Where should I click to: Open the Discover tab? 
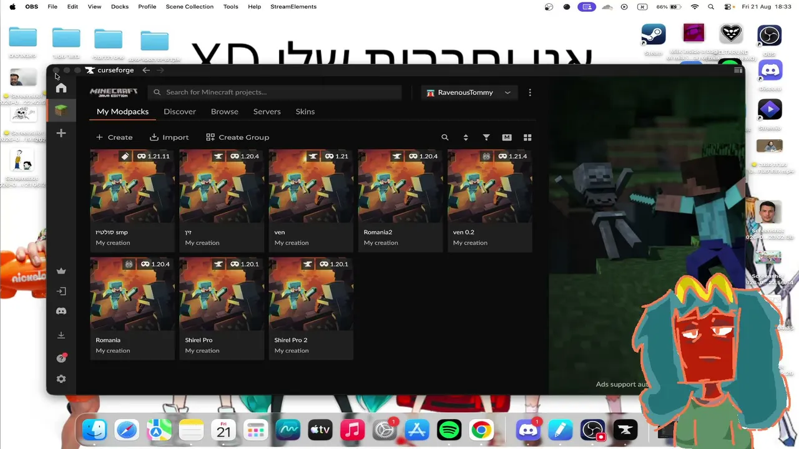[x=180, y=112]
